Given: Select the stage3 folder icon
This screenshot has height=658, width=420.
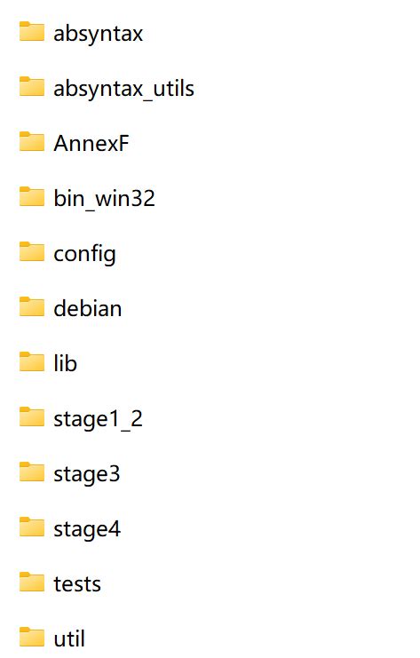Looking at the screenshot, I should [32, 472].
